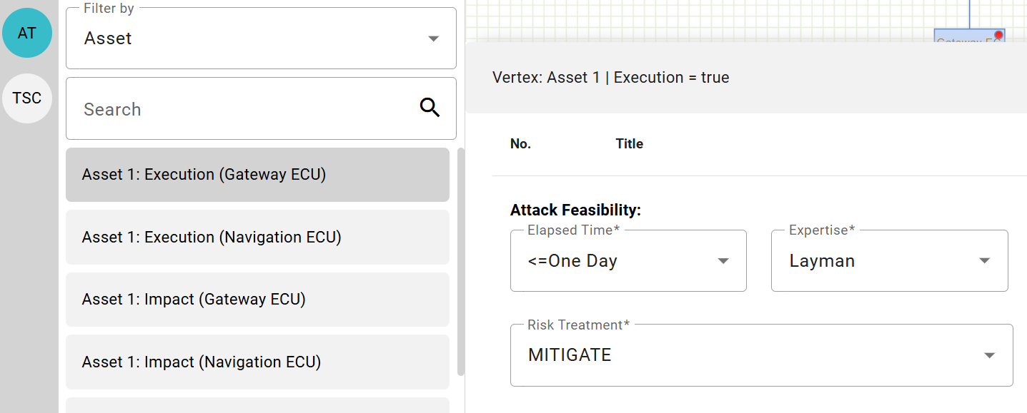Open the Elapsed Time dropdown
1027x413 pixels.
coord(723,261)
